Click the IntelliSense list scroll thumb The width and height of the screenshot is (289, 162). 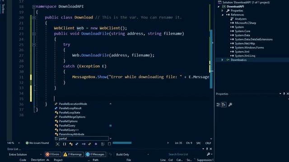click(x=110, y=126)
